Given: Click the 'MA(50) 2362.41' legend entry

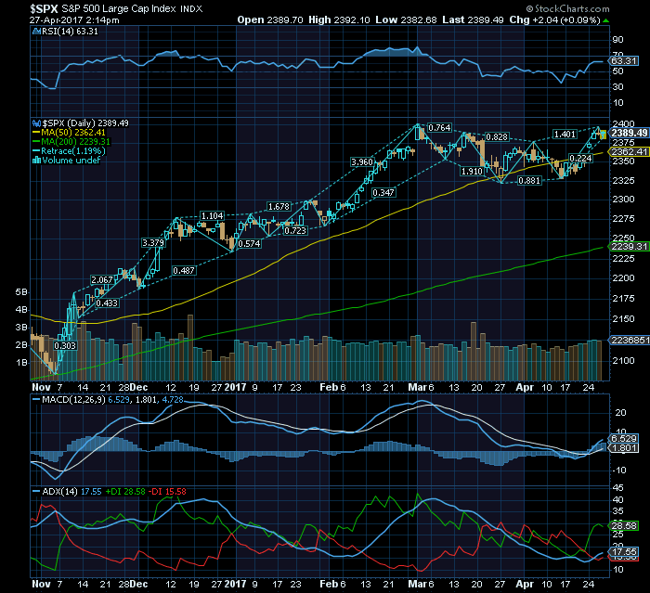Looking at the screenshot, I should click(73, 133).
